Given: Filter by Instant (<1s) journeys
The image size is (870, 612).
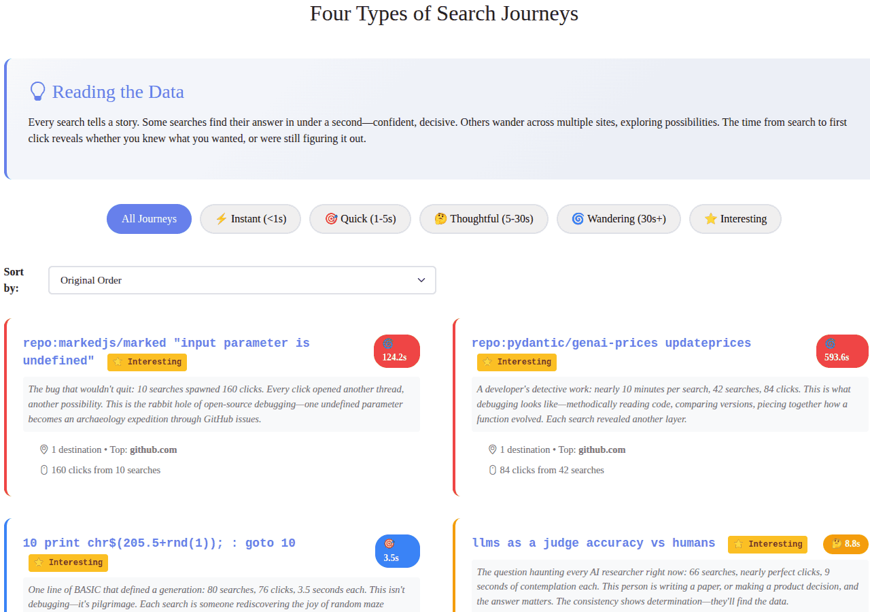Looking at the screenshot, I should point(250,219).
